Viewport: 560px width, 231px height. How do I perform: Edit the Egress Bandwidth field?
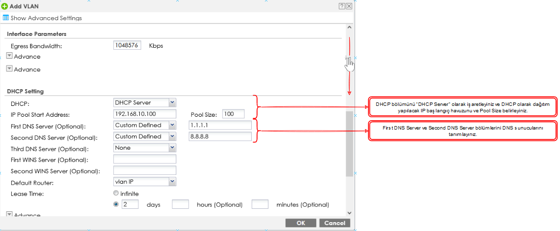coord(127,45)
